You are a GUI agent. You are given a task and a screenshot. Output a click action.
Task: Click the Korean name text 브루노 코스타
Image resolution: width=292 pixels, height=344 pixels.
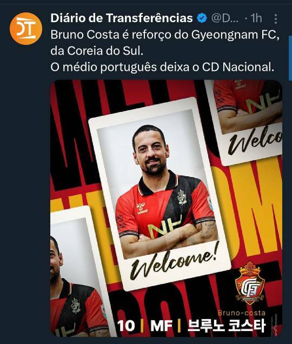coord(227,326)
